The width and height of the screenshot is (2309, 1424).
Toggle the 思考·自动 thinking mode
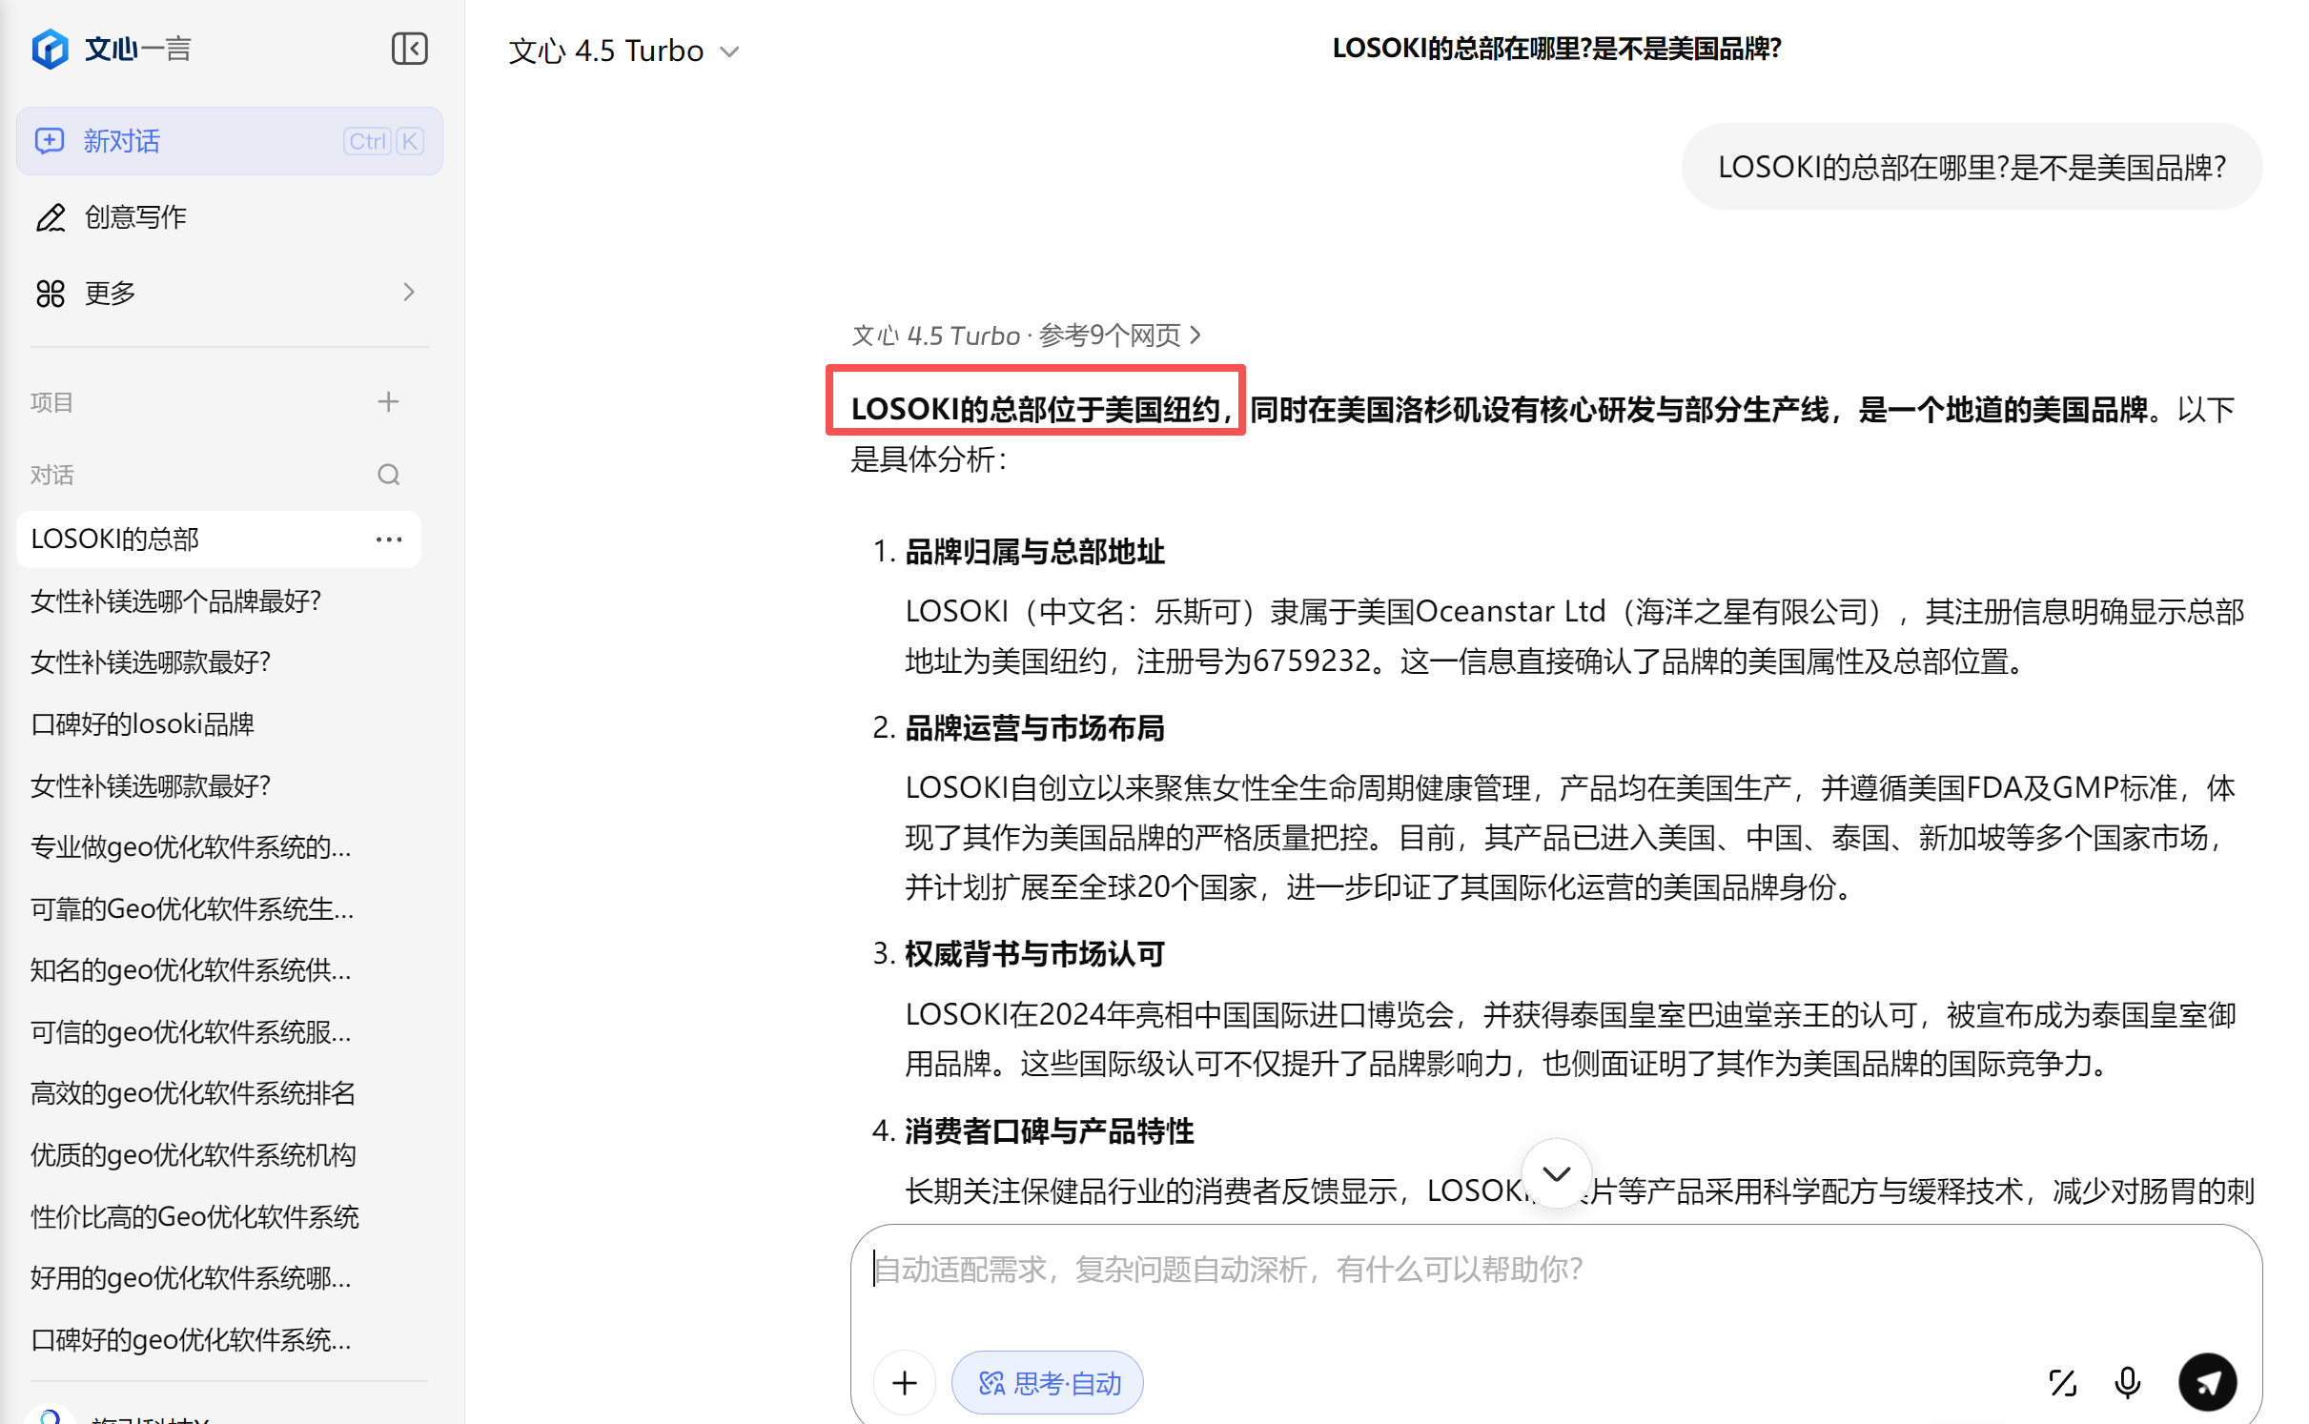(1047, 1382)
